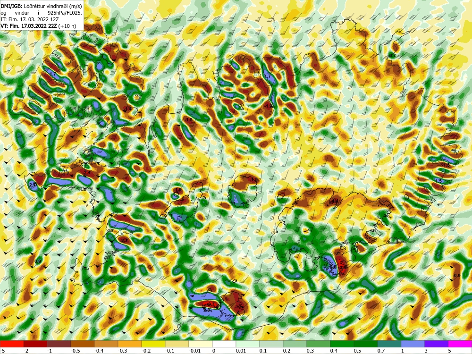The width and height of the screenshot is (472, 354).
Task: Click the legend label '3'
Action: 426,351
